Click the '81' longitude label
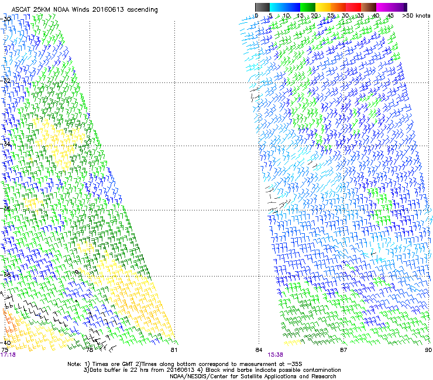This screenshot has height=380, width=433. pos(174,350)
